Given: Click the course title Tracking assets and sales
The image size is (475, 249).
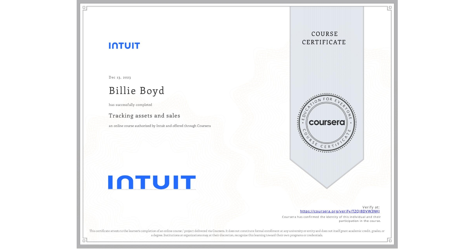Looking at the screenshot, I should tap(144, 116).
